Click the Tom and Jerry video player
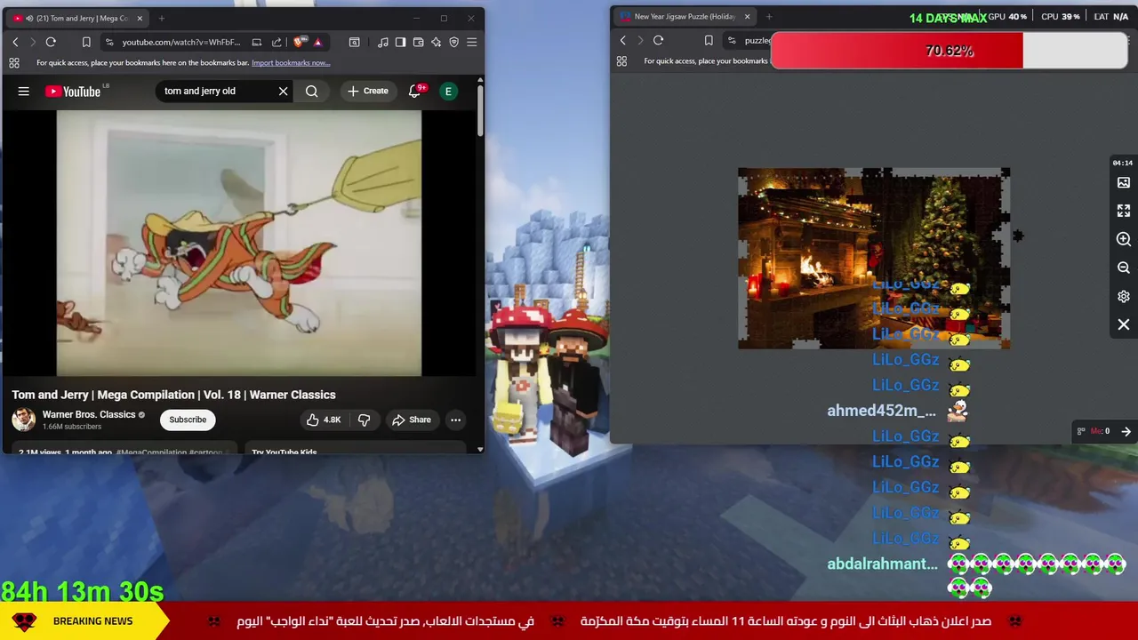 pyautogui.click(x=238, y=243)
